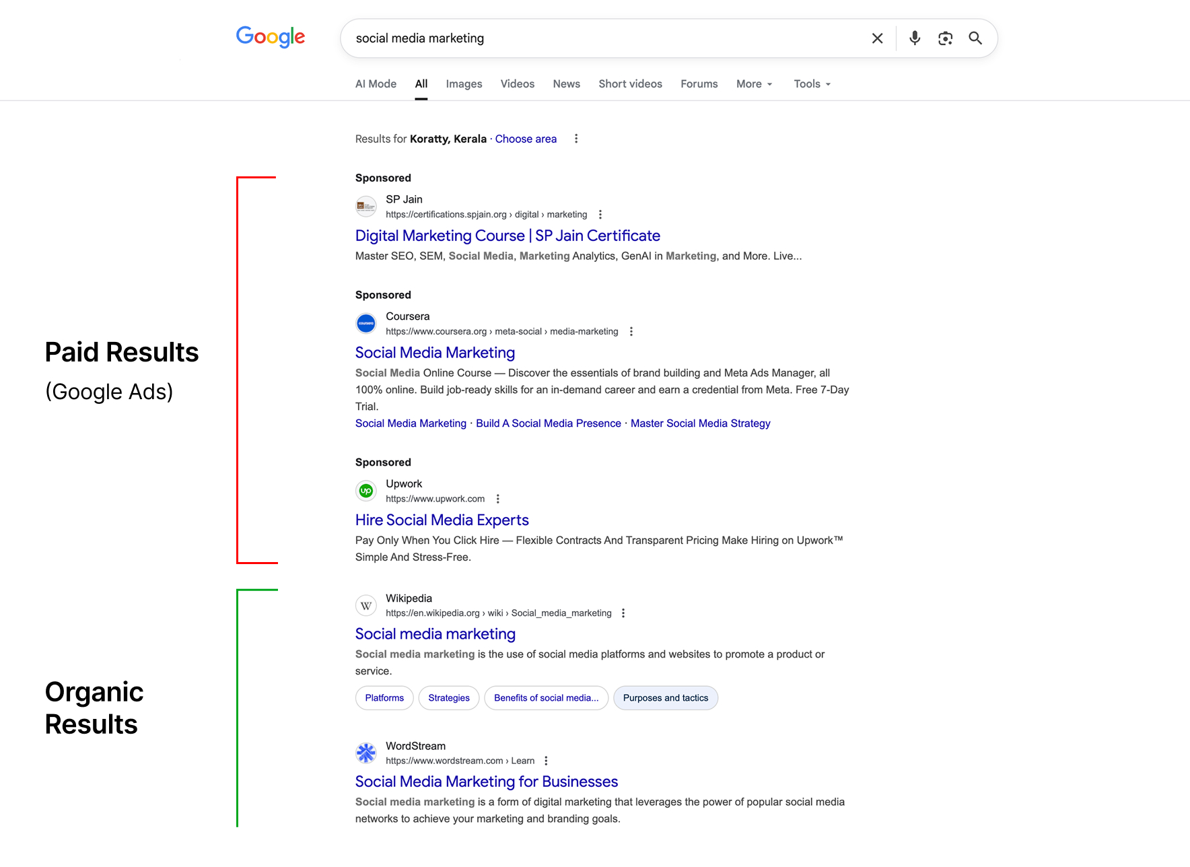Click the certifications.spjain.org URL text

(486, 215)
